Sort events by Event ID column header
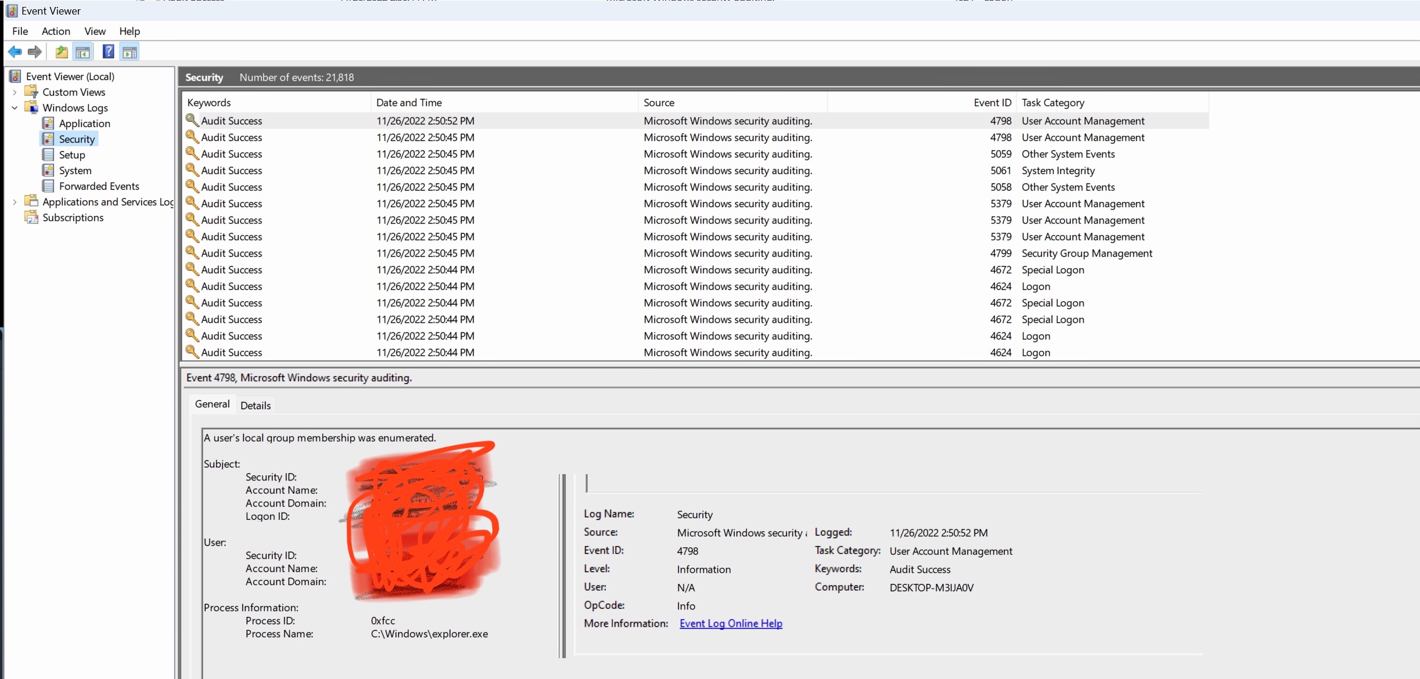The height and width of the screenshot is (679, 1420). point(992,103)
